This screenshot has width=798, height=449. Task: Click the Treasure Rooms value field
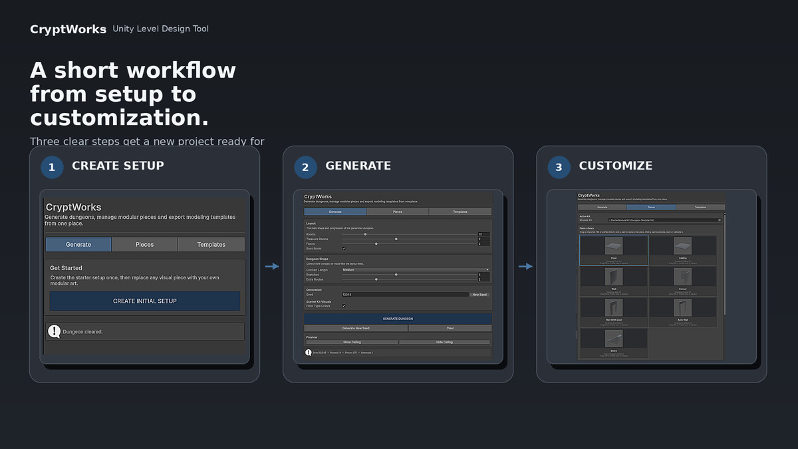(x=483, y=239)
